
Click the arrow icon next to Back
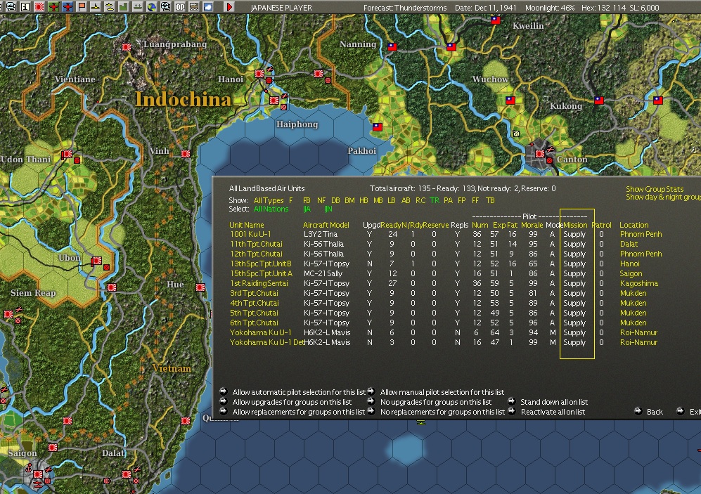[638, 411]
